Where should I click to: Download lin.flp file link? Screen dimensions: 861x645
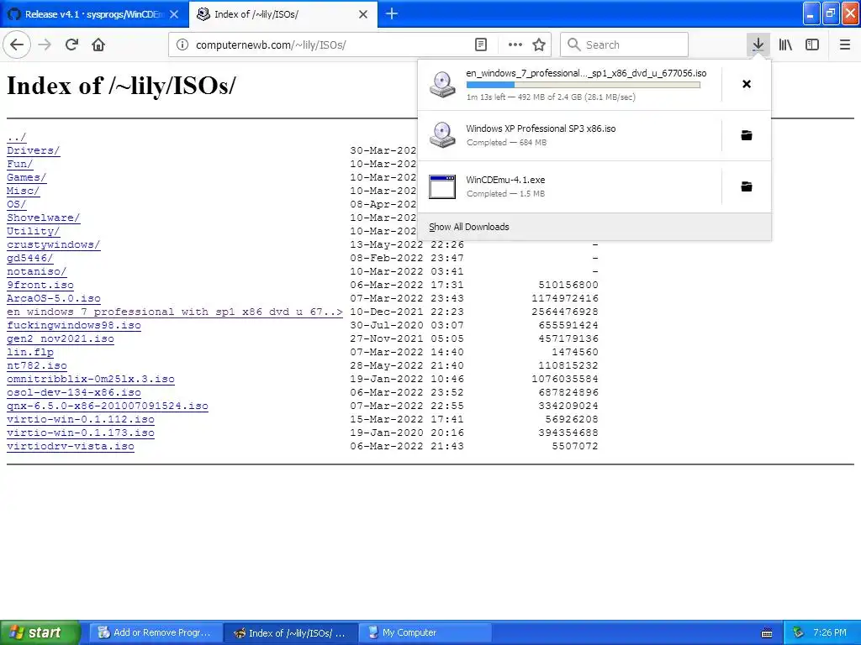(x=30, y=352)
